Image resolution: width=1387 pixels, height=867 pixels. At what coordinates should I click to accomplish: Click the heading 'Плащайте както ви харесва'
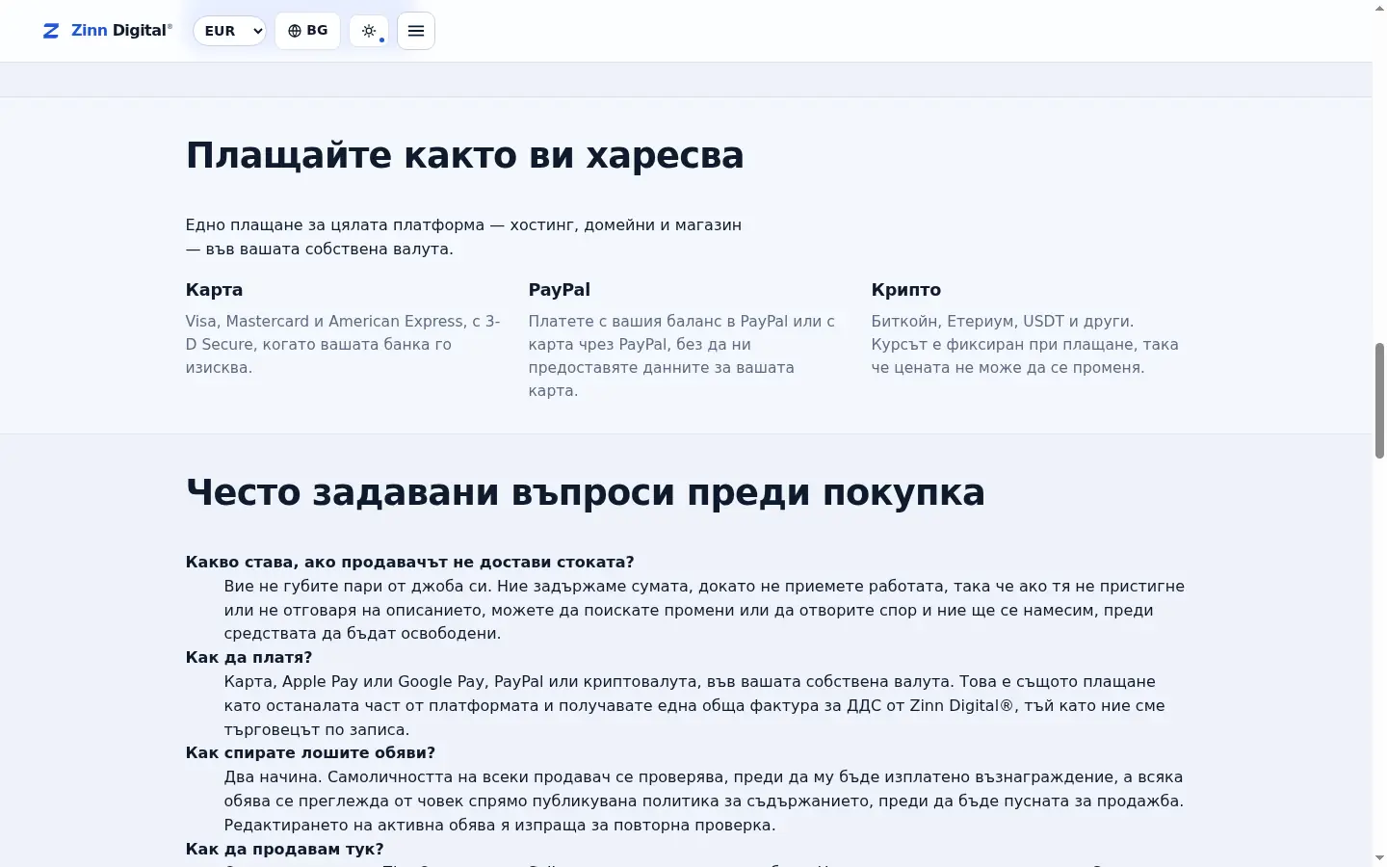464,155
